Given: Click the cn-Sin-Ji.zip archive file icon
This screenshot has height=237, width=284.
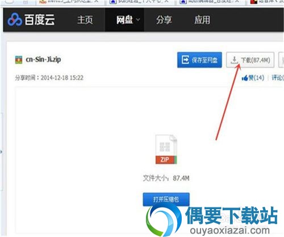Looking at the screenshot, I should (x=19, y=60).
